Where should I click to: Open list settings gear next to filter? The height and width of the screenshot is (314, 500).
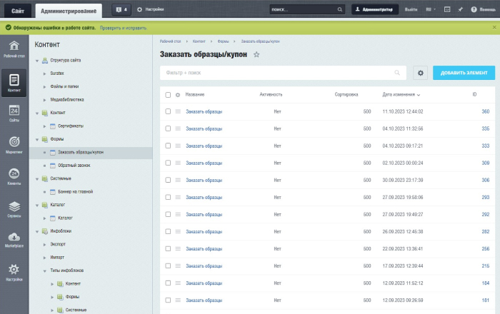click(421, 73)
